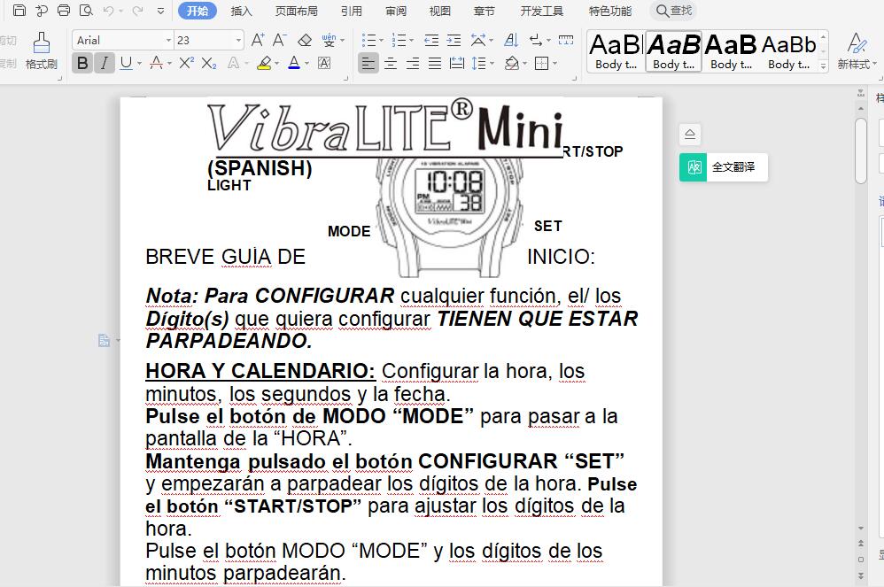This screenshot has height=587, width=884.
Task: Redo the last undone action
Action: pos(137,11)
